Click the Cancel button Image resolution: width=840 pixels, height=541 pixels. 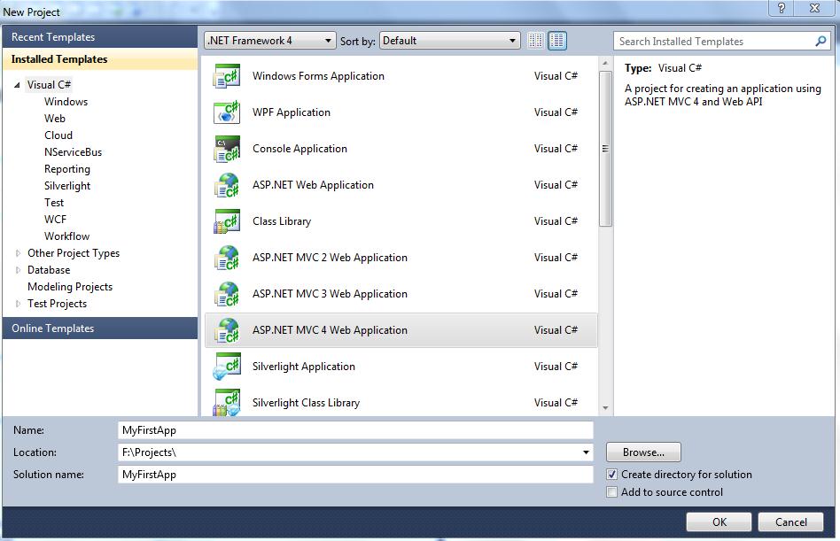[790, 522]
